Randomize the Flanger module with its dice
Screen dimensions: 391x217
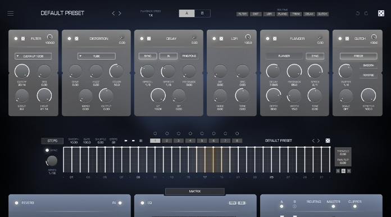275,39
